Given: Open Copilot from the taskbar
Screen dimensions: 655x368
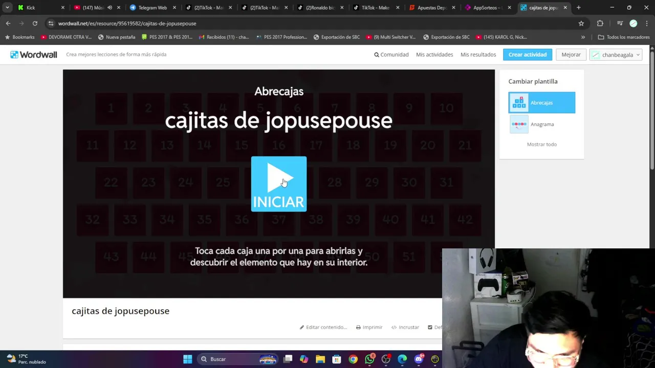Looking at the screenshot, I should click(304, 359).
